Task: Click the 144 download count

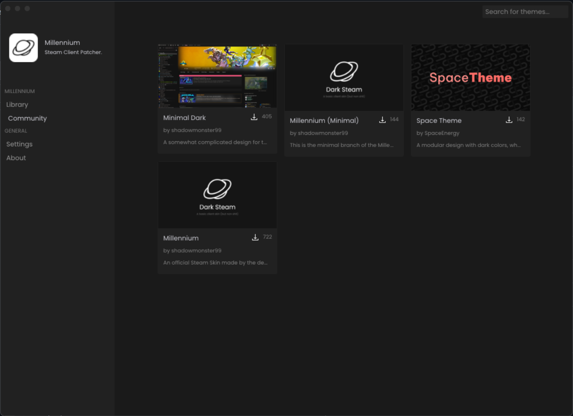Action: (x=394, y=120)
